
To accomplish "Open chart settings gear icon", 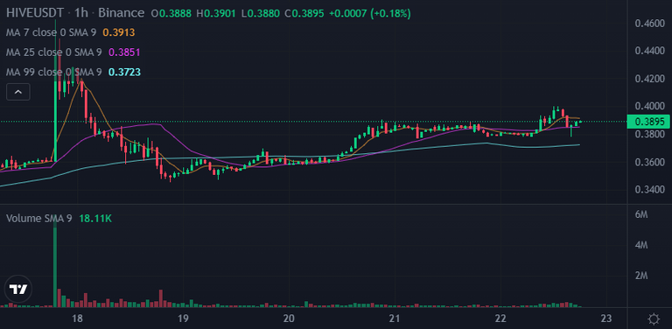I will pyautogui.click(x=654, y=319).
